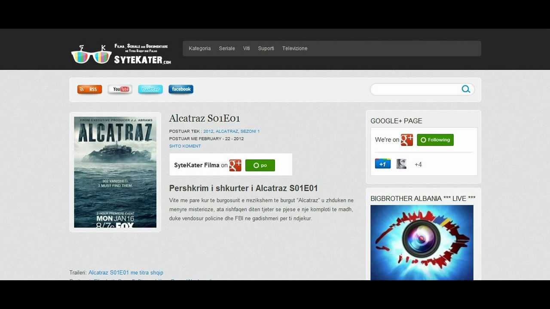This screenshot has width=550, height=309.
Task: Open the facebook social button
Action: 181,89
